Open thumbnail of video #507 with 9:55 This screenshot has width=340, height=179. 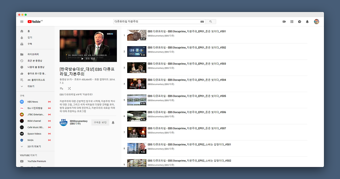tap(137, 132)
